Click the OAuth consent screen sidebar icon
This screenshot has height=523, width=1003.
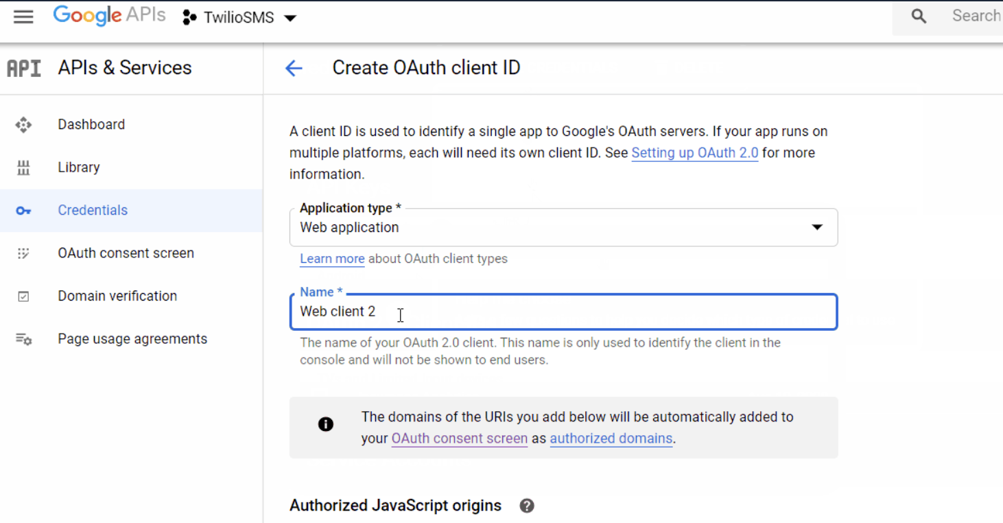pos(23,253)
